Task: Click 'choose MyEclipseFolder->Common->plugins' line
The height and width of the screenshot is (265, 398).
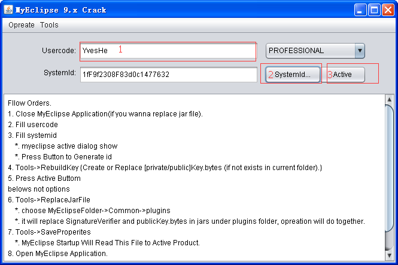Action: click(x=93, y=211)
